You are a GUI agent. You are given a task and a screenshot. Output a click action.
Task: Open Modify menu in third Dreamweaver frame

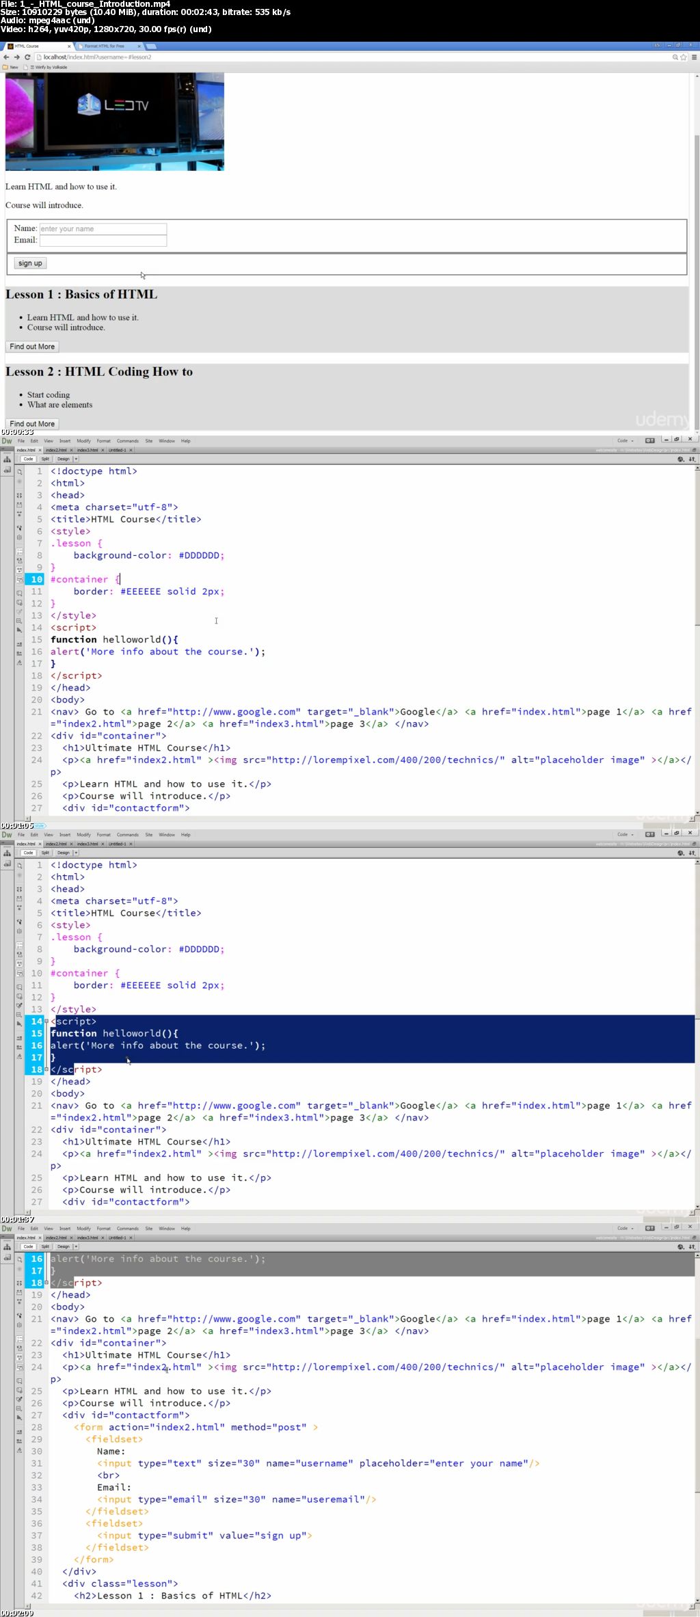point(84,1229)
